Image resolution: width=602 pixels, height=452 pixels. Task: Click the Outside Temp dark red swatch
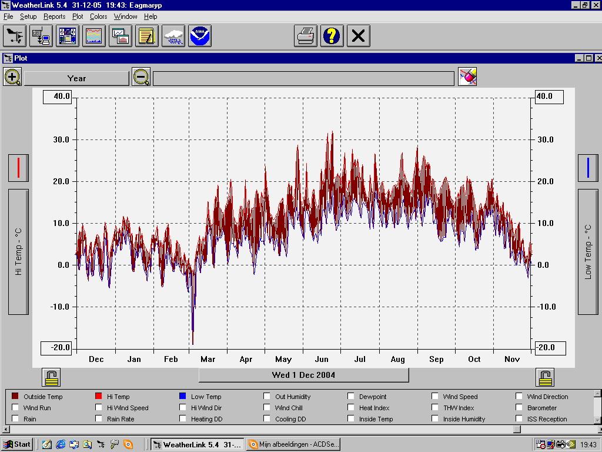point(15,396)
